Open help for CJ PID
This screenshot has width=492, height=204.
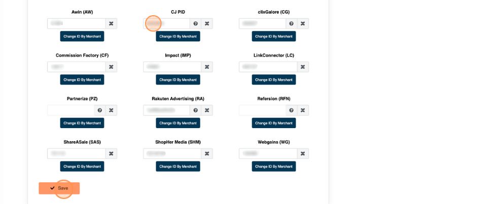tap(195, 23)
